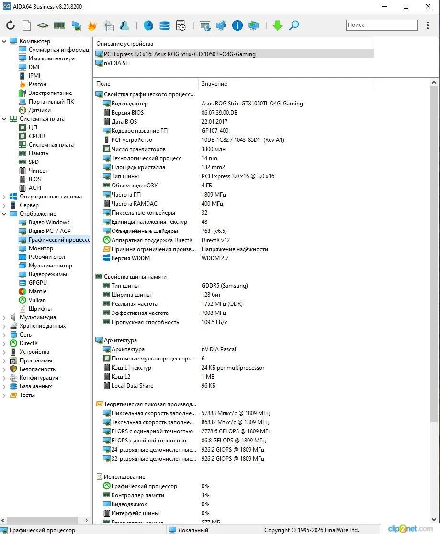Expand the Операционная система node

[x=4, y=197]
